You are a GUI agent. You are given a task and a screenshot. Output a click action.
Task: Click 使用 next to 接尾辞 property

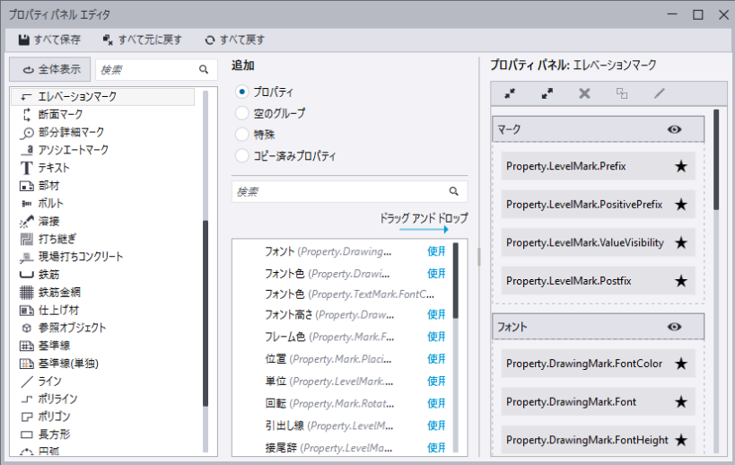point(436,448)
